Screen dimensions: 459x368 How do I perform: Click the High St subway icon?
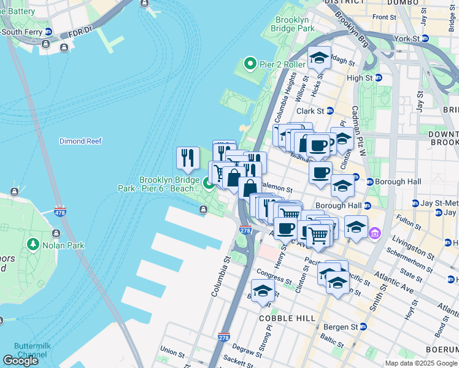click(379, 78)
